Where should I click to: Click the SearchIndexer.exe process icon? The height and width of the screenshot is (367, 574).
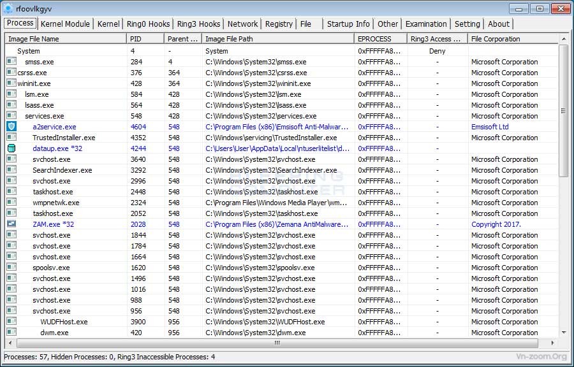point(11,169)
